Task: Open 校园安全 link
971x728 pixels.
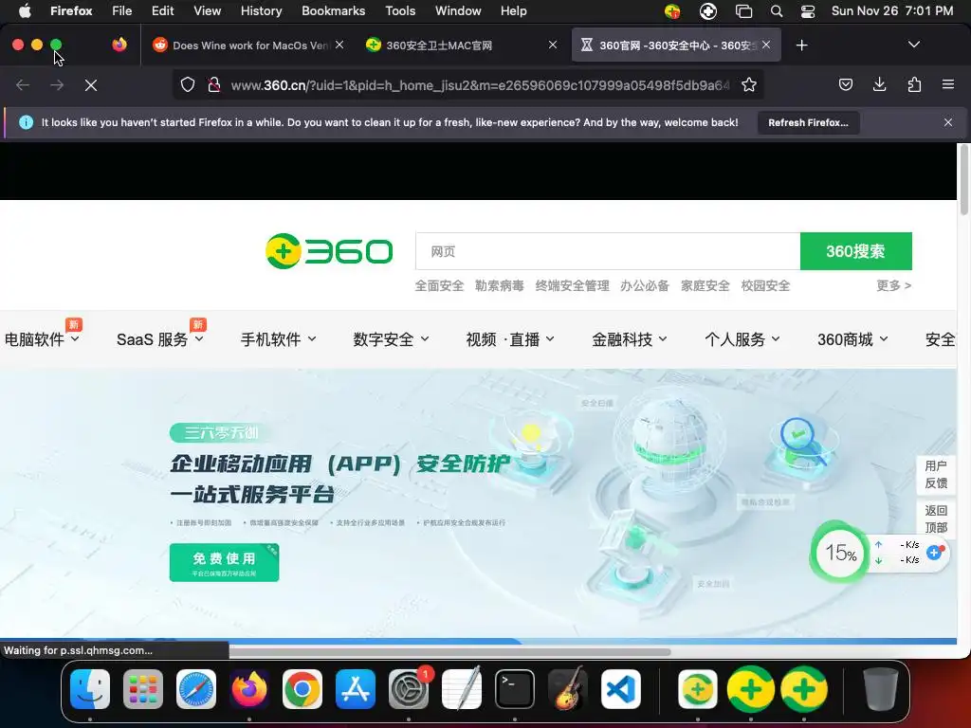Action: pyautogui.click(x=765, y=286)
